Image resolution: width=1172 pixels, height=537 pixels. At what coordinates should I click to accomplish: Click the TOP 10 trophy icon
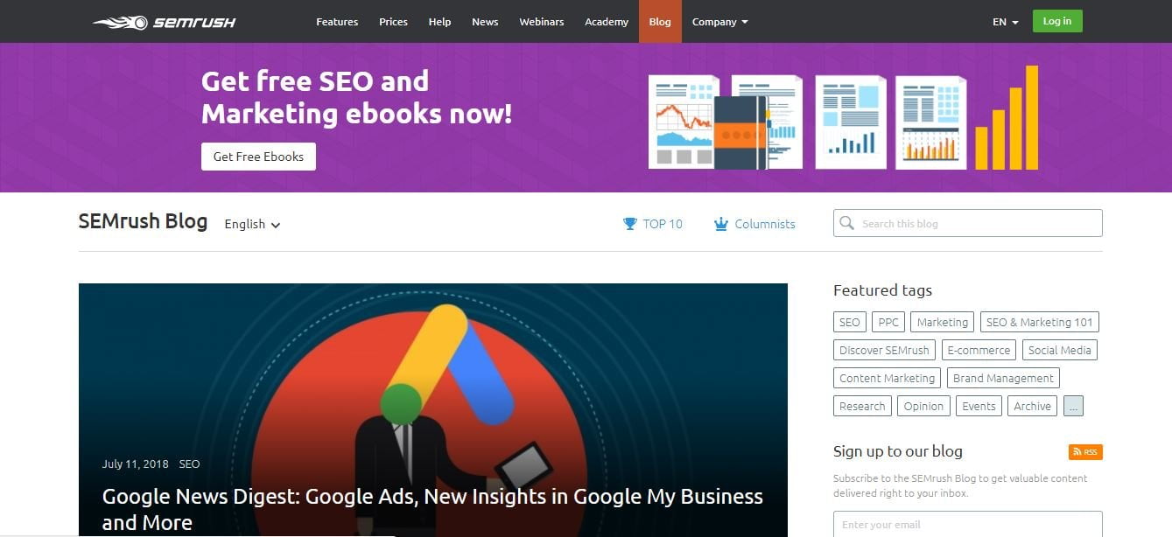coord(630,224)
